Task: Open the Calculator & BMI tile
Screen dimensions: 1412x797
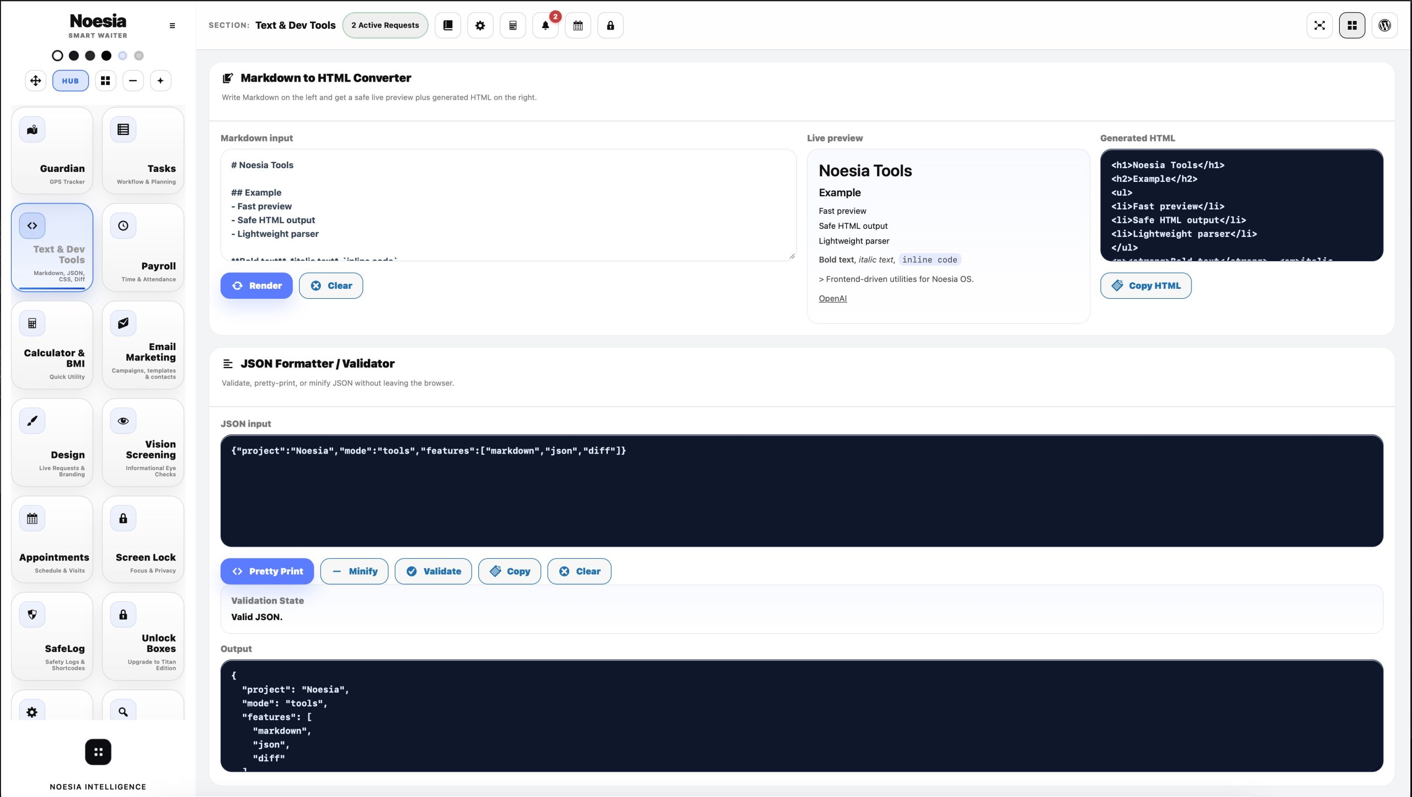Action: [52, 345]
